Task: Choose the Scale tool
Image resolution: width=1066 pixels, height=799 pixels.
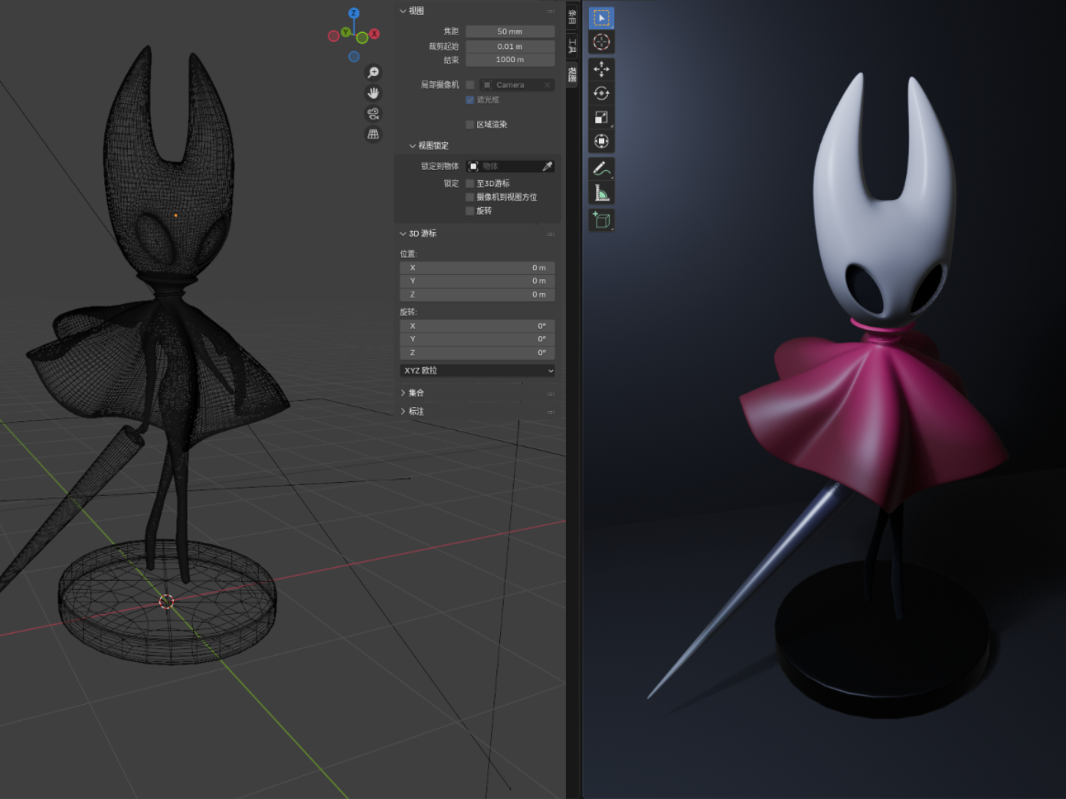Action: tap(601, 117)
